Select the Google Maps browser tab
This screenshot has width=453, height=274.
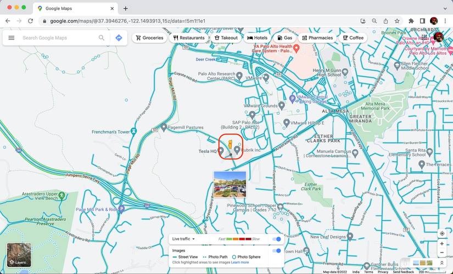[75, 8]
